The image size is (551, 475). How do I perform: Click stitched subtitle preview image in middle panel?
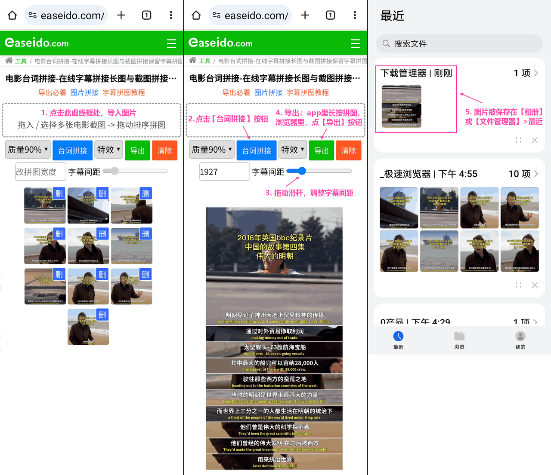tap(274, 338)
